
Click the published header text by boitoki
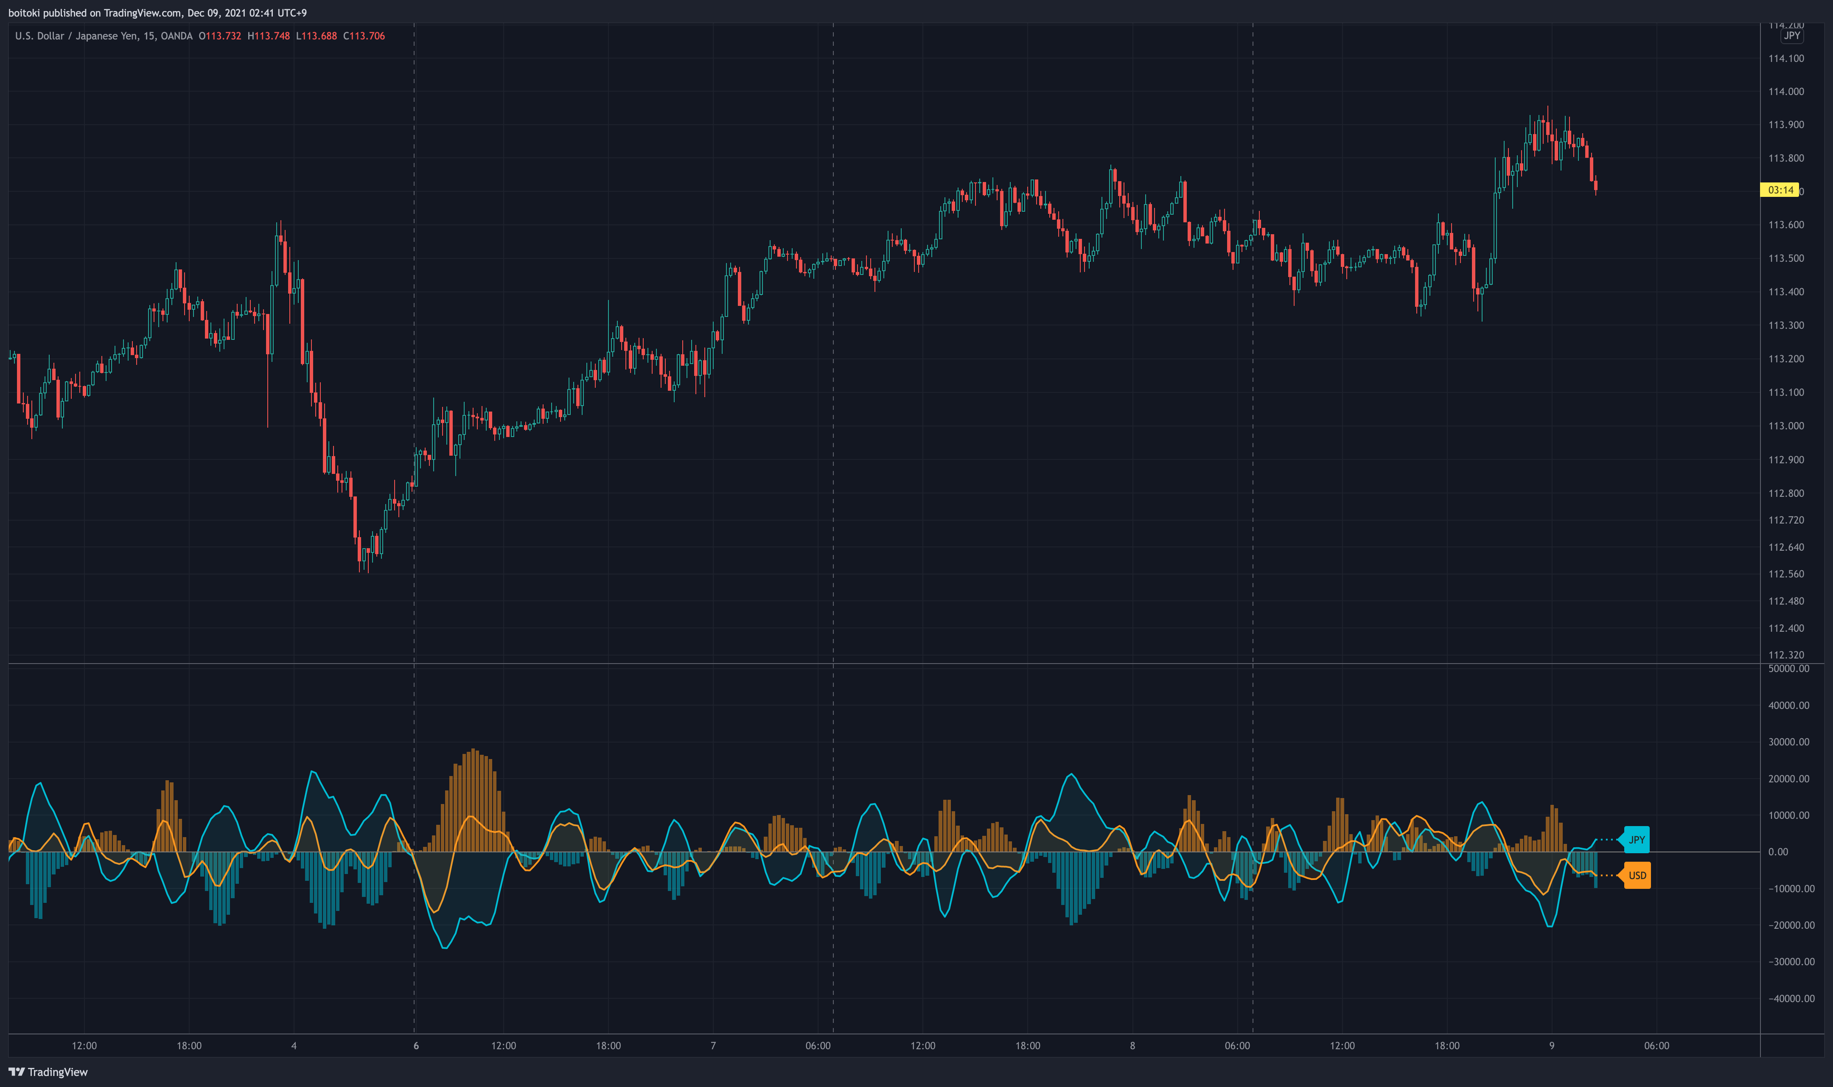157,12
